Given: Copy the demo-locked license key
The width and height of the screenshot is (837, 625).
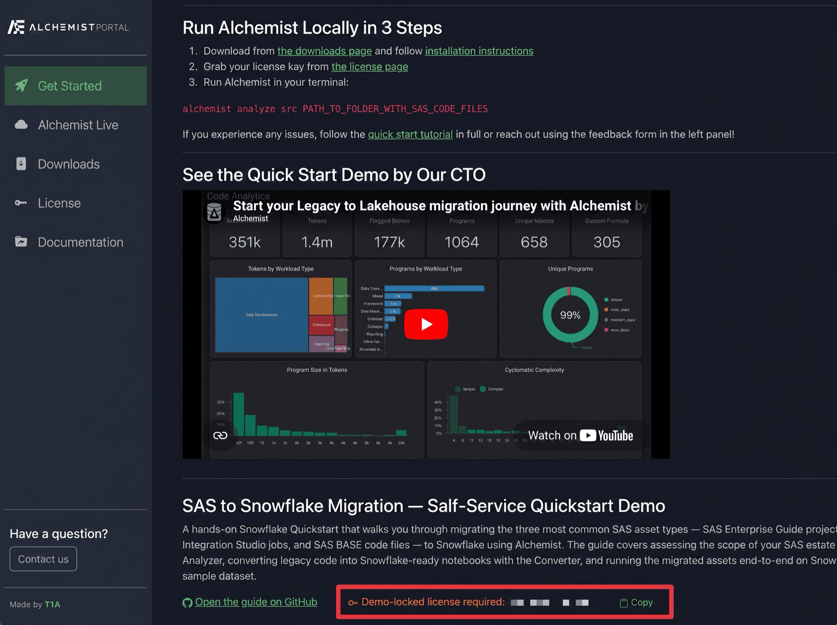Looking at the screenshot, I should click(x=636, y=602).
